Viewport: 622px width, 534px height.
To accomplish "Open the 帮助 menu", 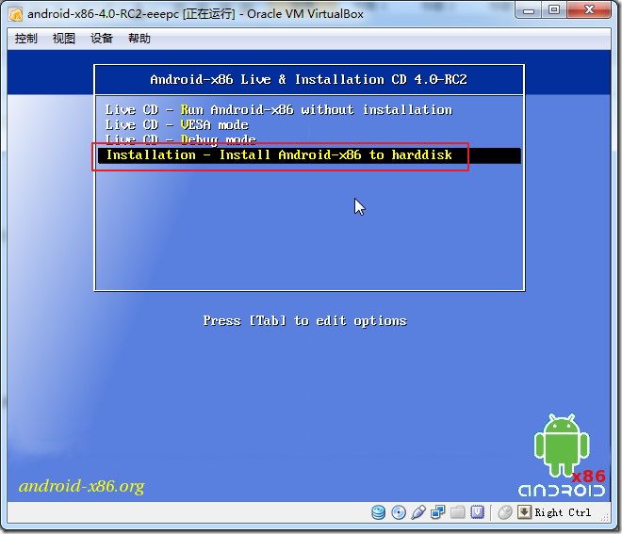I will pyautogui.click(x=139, y=39).
